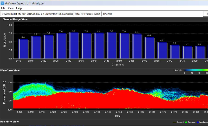This screenshot has height=126, width=208.
Task: Click the number of hits color scale
Action: point(196,70)
